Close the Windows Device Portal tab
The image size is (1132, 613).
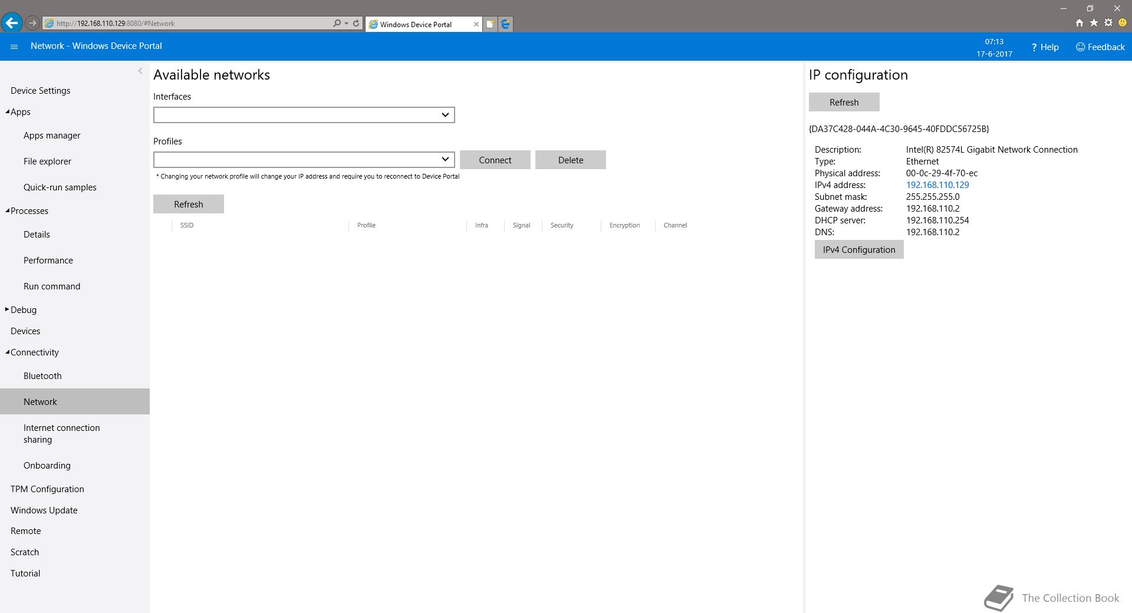(x=476, y=24)
